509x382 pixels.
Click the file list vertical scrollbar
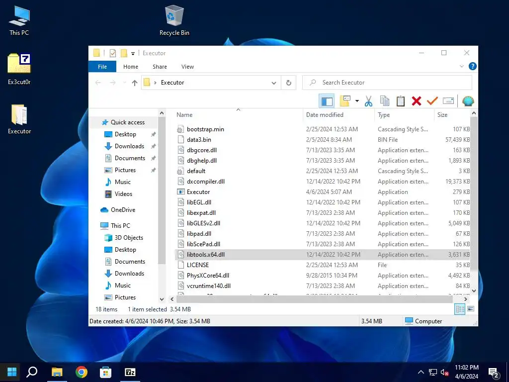pyautogui.click(x=474, y=193)
